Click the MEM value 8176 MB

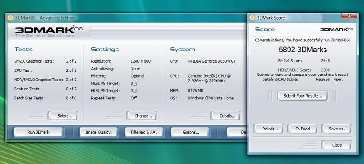click(196, 91)
